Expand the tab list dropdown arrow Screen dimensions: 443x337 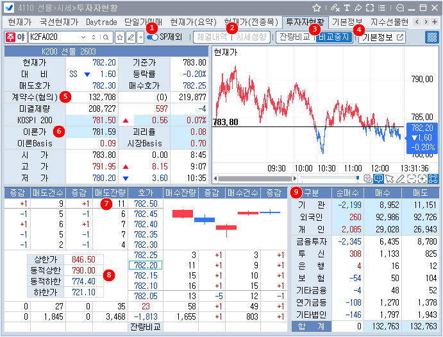coord(435,22)
